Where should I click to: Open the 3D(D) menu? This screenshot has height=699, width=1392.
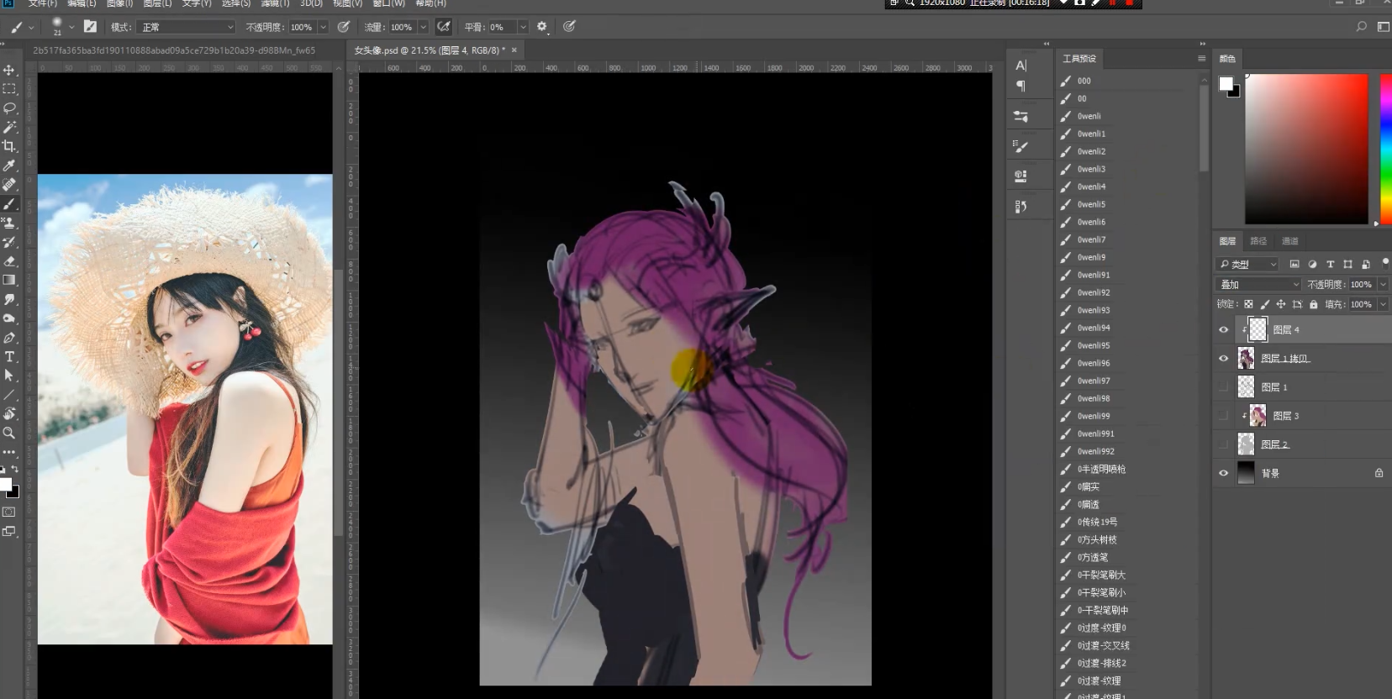pos(311,3)
